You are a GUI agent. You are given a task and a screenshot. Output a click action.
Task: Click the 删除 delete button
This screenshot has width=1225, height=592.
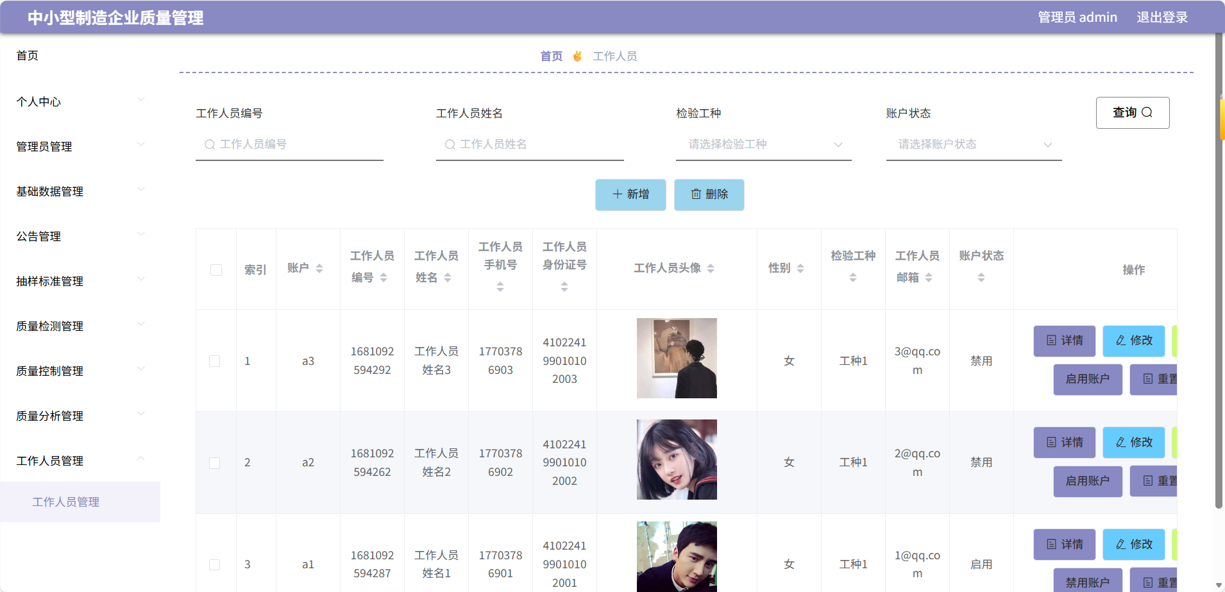[x=709, y=194]
